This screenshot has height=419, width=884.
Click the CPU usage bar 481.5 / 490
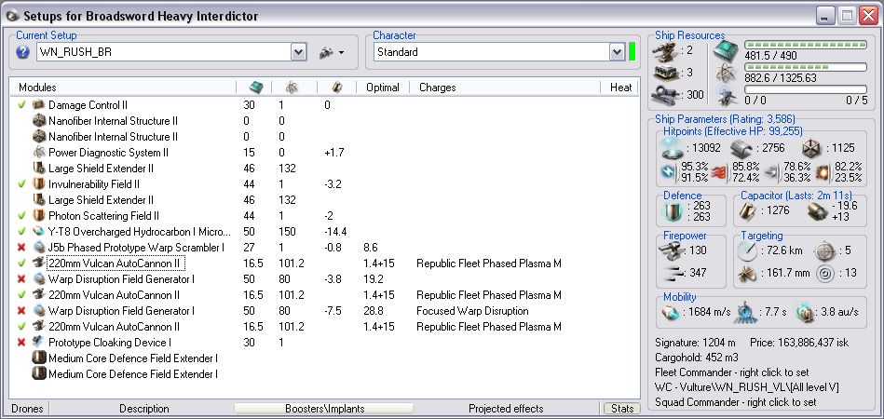[806, 45]
